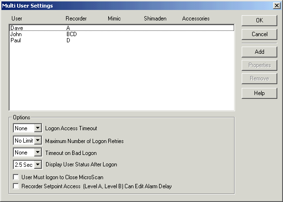
Task: Select user Dave in the list
Action: click(x=122, y=28)
